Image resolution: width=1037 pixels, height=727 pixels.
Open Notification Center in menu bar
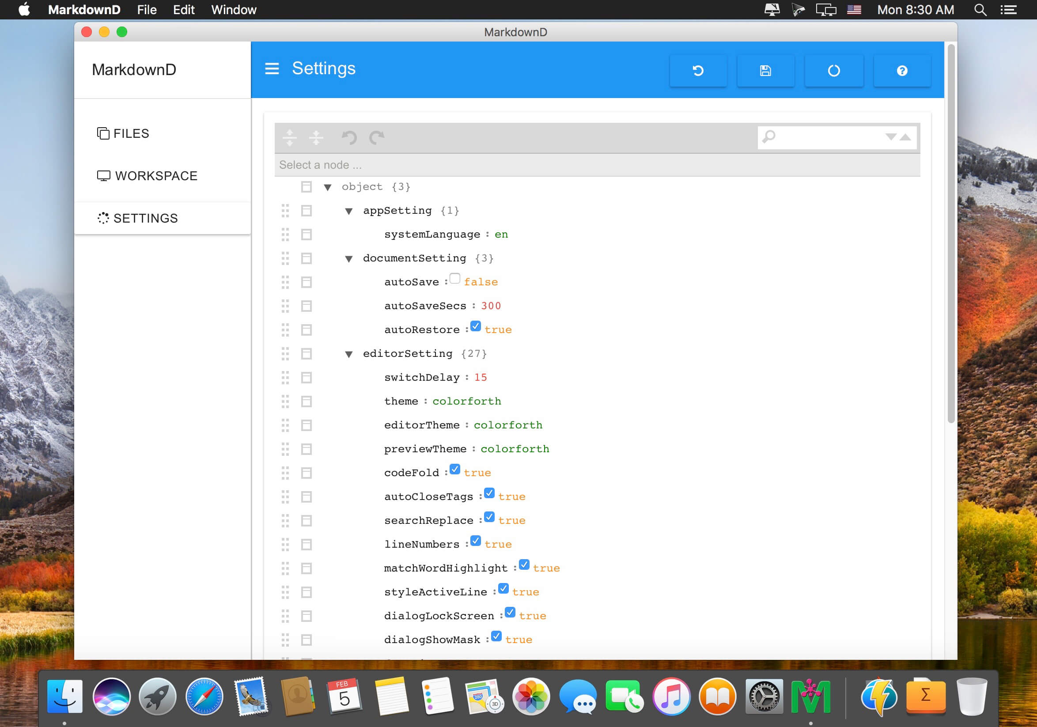[1008, 9]
